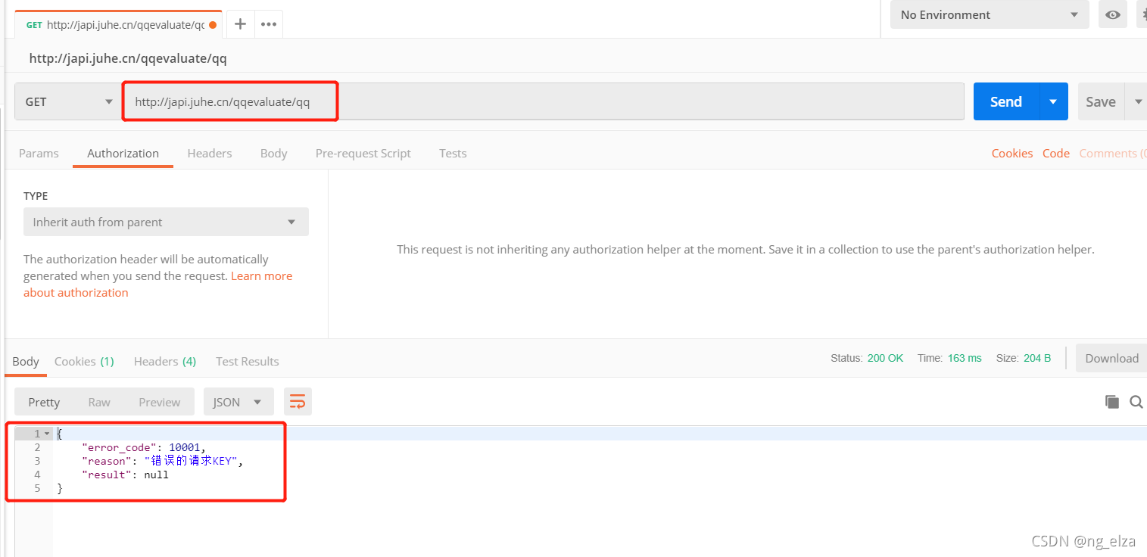Copy response body with the copy icon
This screenshot has width=1147, height=557.
click(1111, 402)
